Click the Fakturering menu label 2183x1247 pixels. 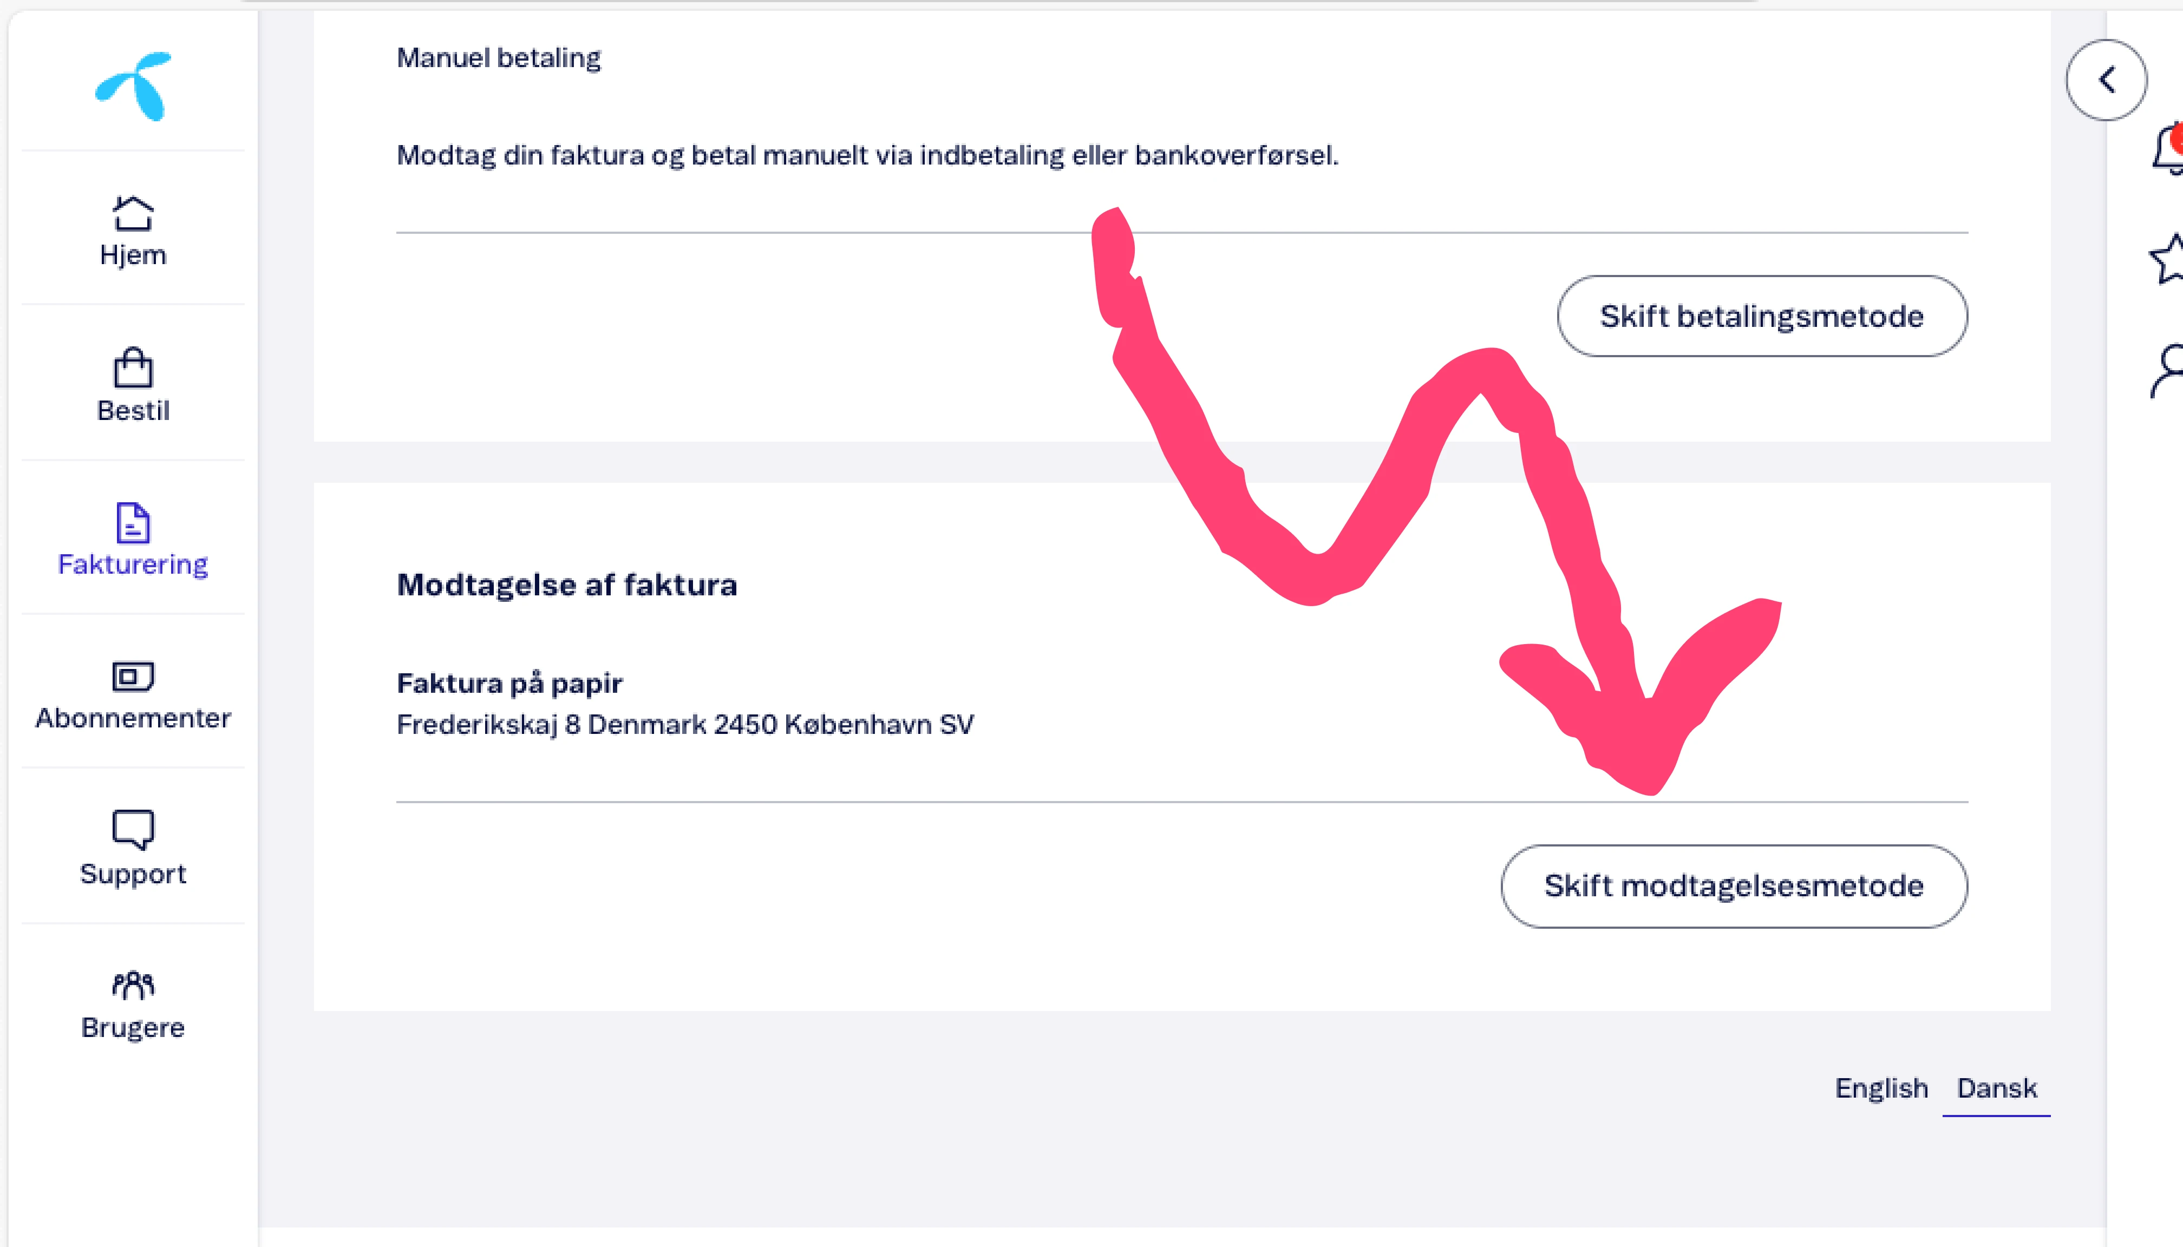(133, 565)
